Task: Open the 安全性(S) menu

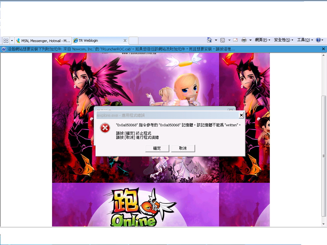Action: [284, 40]
